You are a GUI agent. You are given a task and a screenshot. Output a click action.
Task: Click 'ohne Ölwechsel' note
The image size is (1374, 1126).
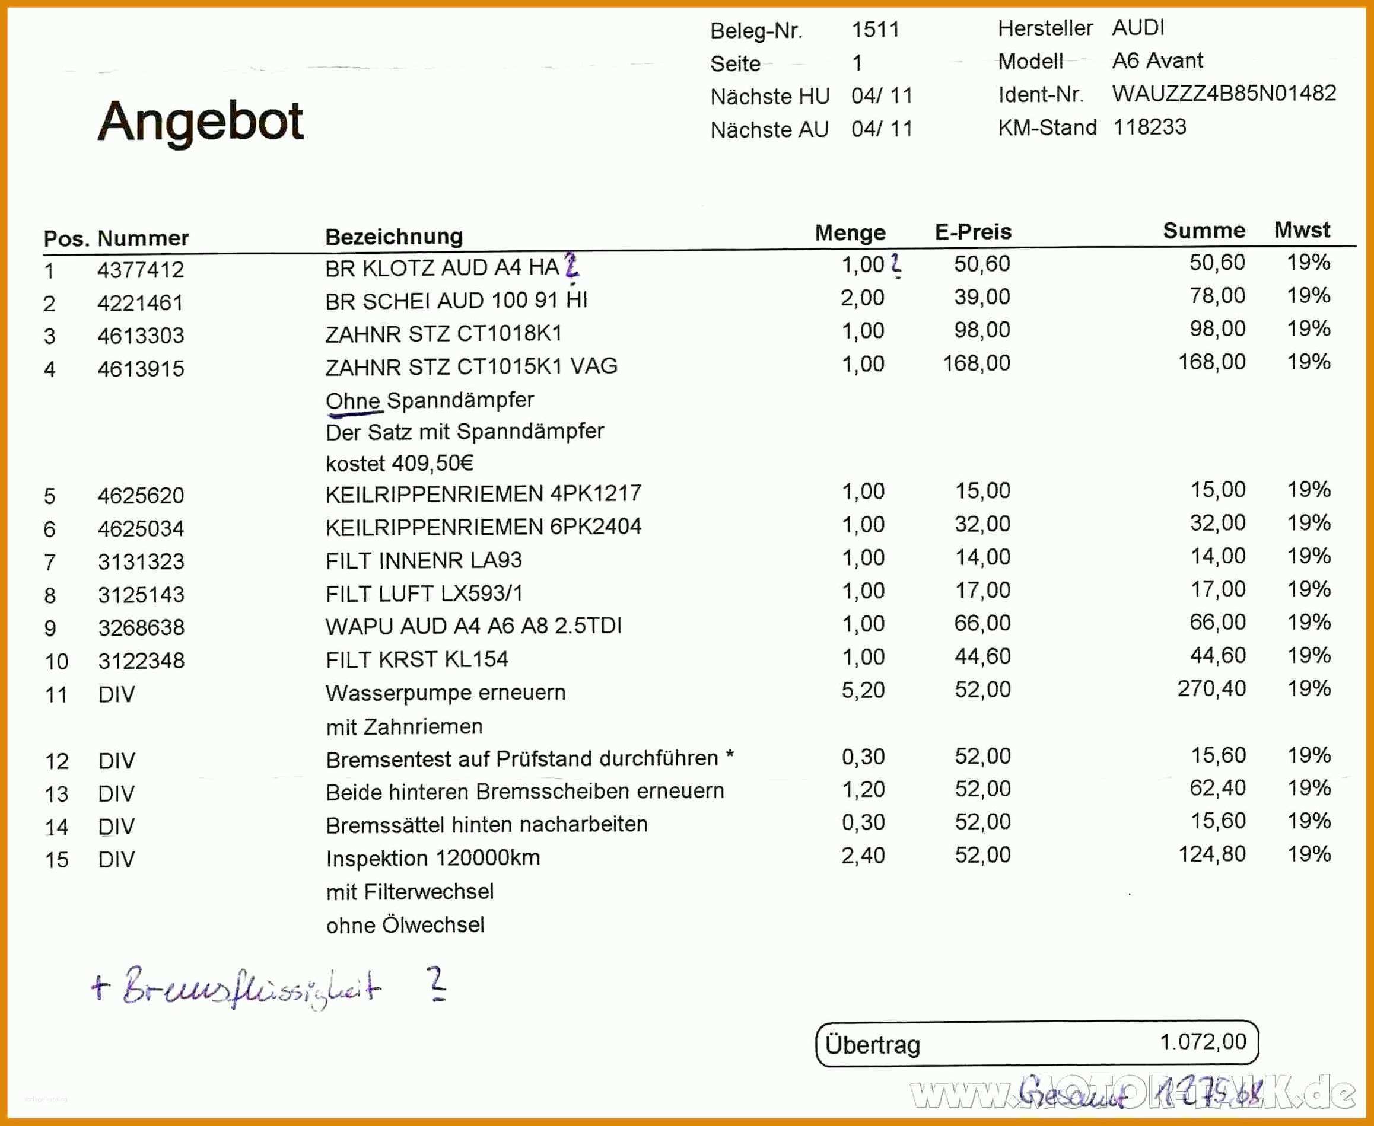coord(405,926)
